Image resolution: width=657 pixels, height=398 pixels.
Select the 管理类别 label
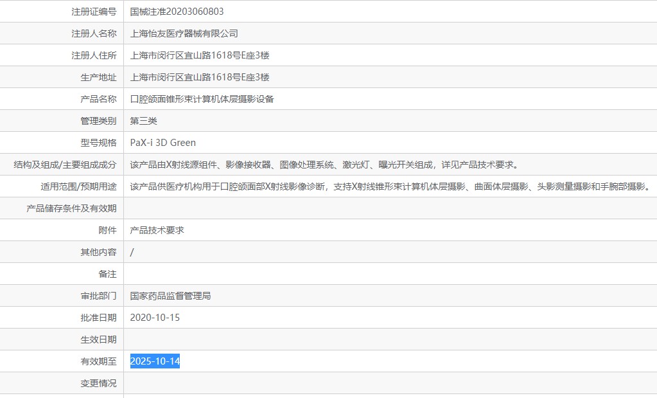(x=98, y=121)
